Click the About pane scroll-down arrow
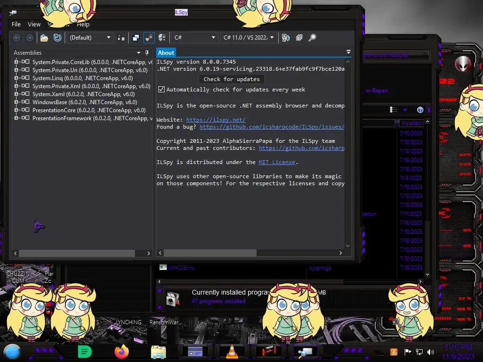 pos(348,246)
